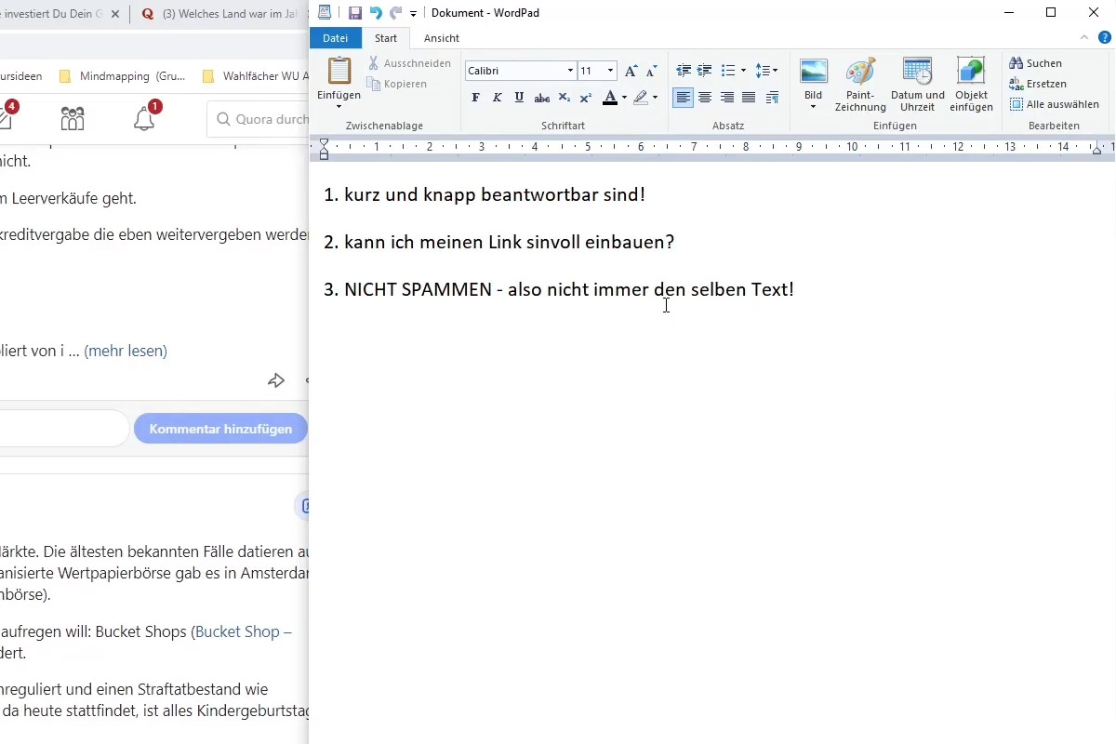This screenshot has height=744, width=1116.
Task: Open the 'Welches Land war im Jahr' browser tab
Action: click(220, 14)
